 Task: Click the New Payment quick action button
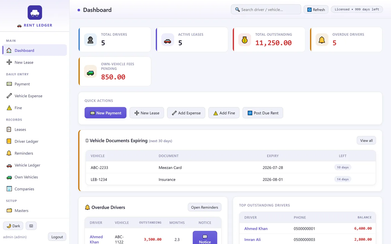point(106,113)
